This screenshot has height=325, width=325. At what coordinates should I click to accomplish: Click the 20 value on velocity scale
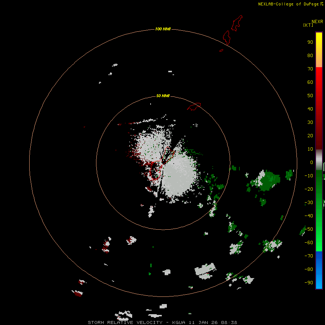310,135
